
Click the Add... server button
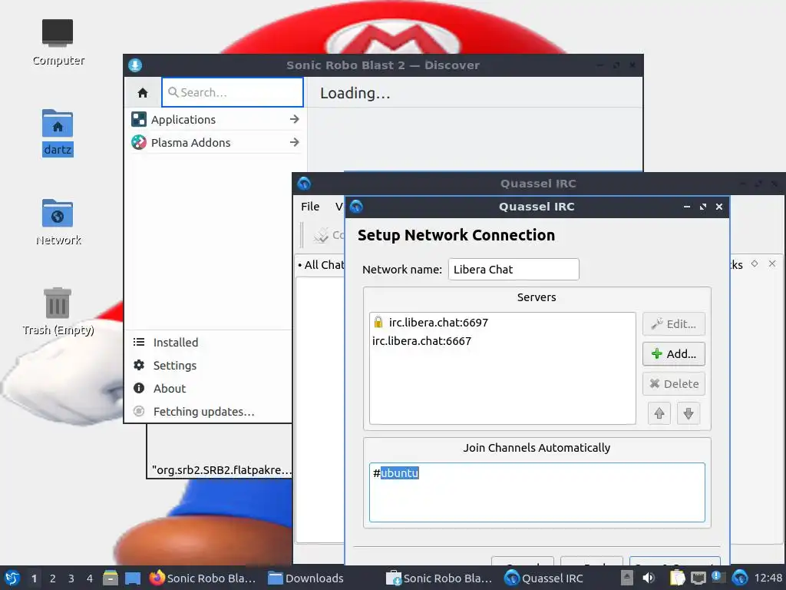coord(674,353)
